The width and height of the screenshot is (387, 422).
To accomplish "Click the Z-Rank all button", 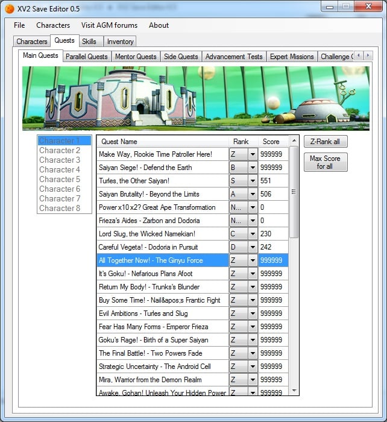I will (x=326, y=142).
